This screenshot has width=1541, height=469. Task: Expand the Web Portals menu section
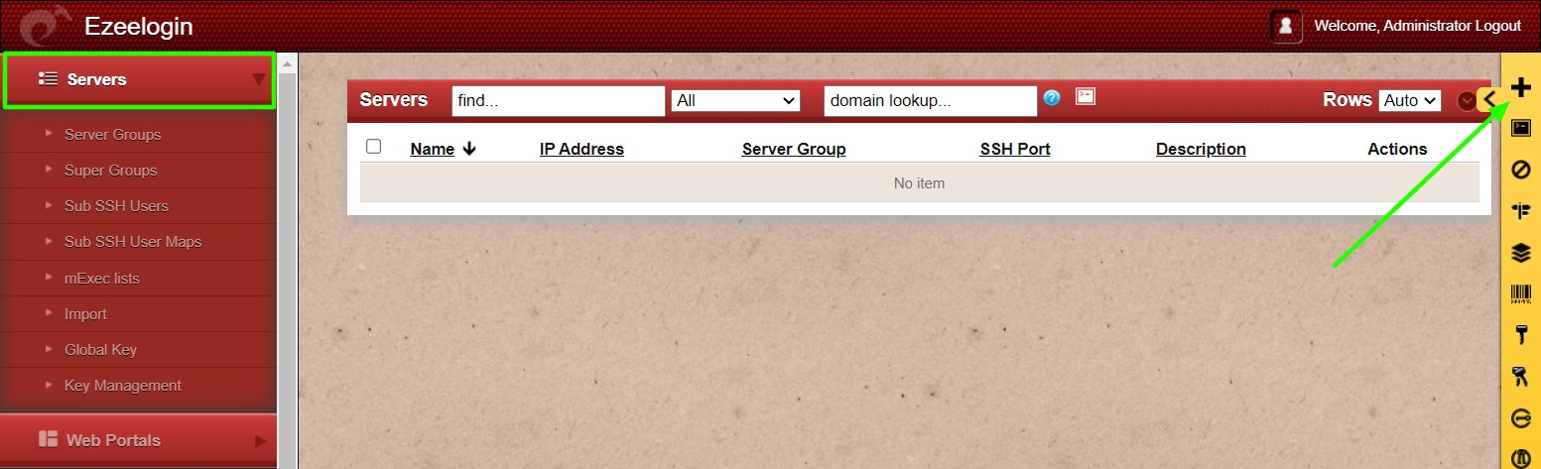tap(139, 440)
